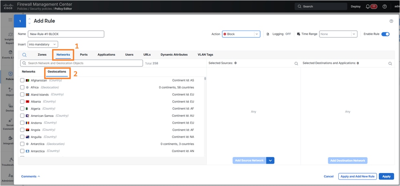Screen dimensions: 400x186
Task: Select the Geolocations sub-tab
Action: 57,72
